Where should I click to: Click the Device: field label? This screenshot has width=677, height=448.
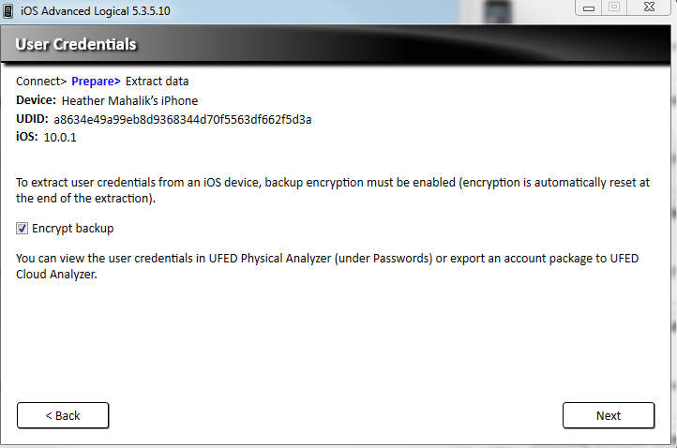pyautogui.click(x=37, y=100)
